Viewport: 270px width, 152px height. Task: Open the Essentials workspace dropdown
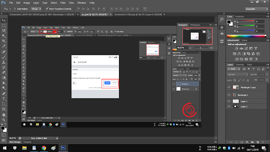coord(256,9)
